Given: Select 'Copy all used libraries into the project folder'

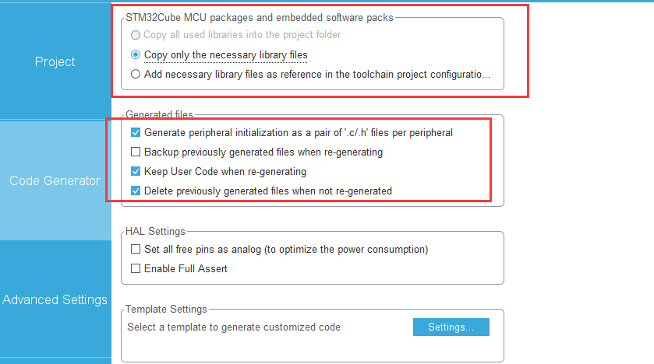Looking at the screenshot, I should pyautogui.click(x=136, y=35).
